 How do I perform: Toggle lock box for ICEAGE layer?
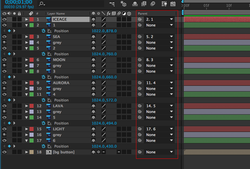(x=19, y=19)
